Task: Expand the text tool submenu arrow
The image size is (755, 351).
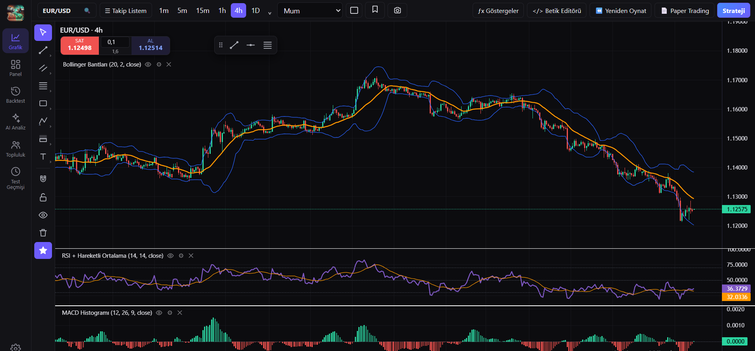Action: click(x=50, y=162)
